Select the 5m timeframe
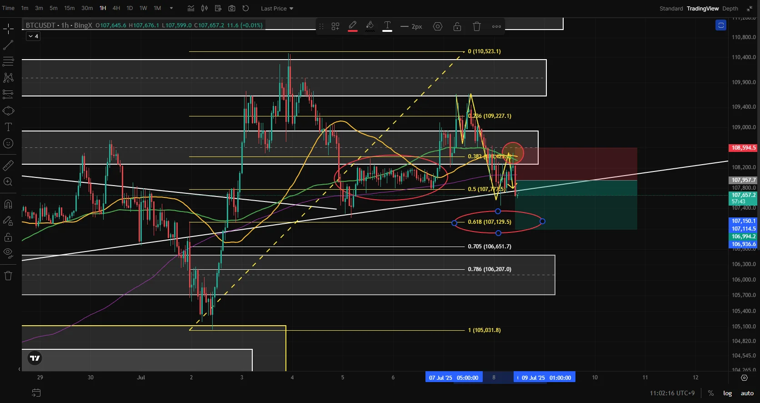 click(54, 8)
